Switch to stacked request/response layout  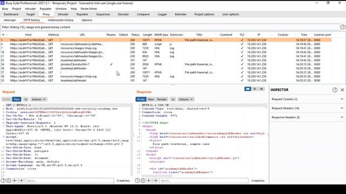pos(255,89)
